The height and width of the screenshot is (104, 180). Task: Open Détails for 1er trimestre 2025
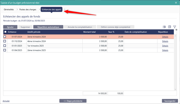click(165, 46)
